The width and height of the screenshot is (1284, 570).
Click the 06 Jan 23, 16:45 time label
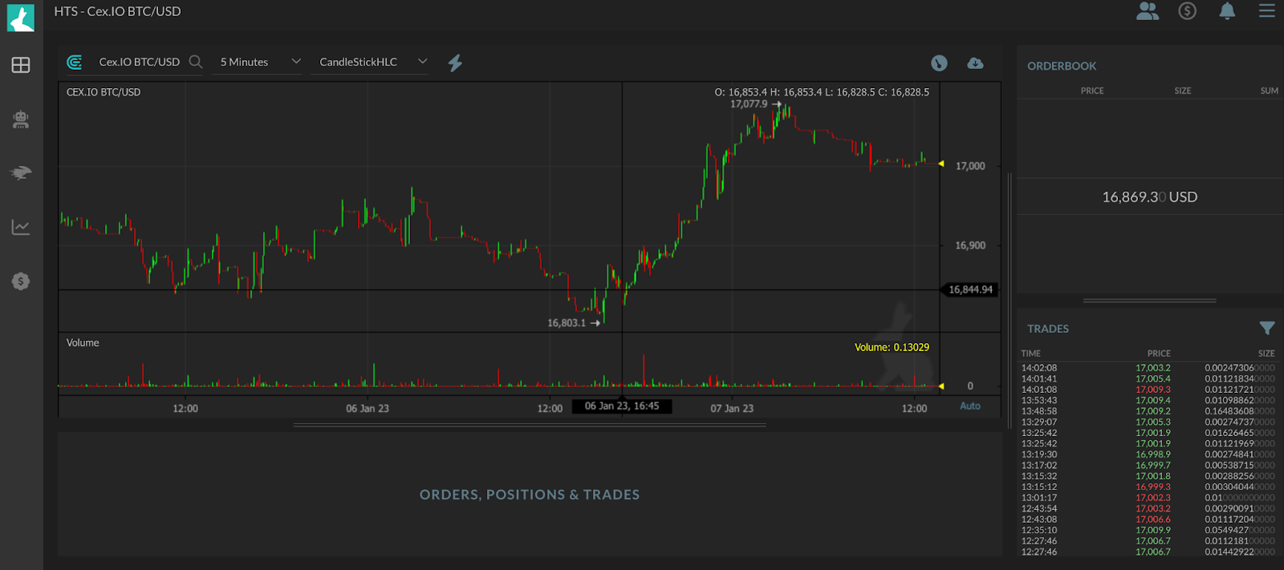(622, 406)
